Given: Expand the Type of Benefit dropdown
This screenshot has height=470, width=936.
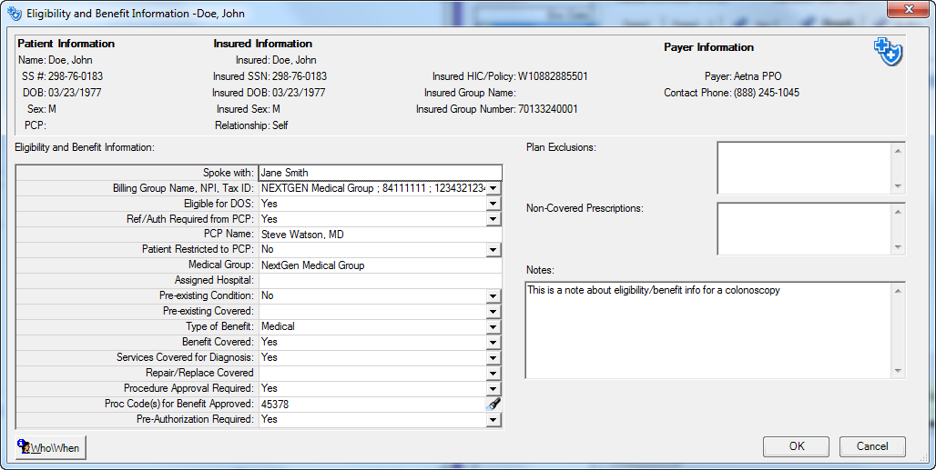Looking at the screenshot, I should 493,327.
